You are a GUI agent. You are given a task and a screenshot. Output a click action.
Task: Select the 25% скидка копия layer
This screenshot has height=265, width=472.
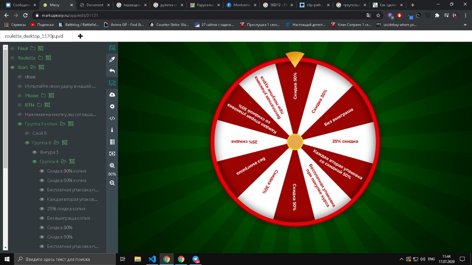pyautogui.click(x=66, y=209)
